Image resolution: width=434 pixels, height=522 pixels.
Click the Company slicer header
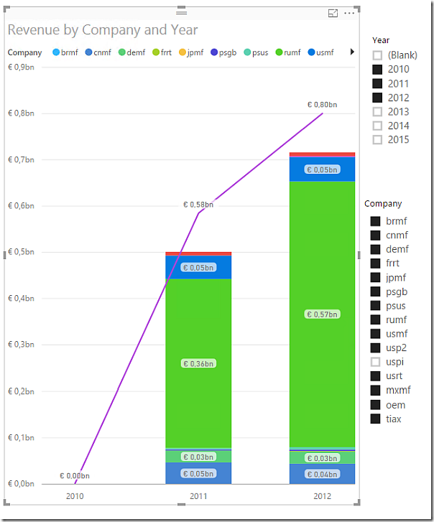click(383, 204)
